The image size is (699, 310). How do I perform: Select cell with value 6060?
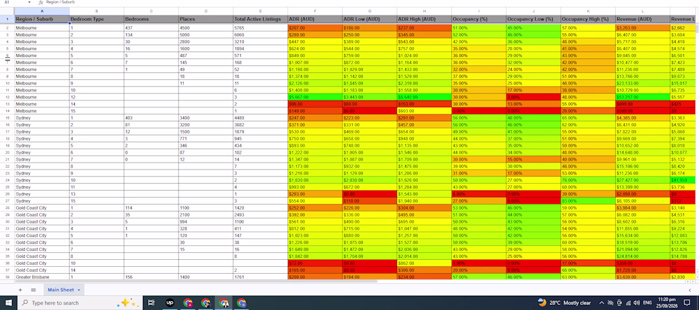(261, 35)
